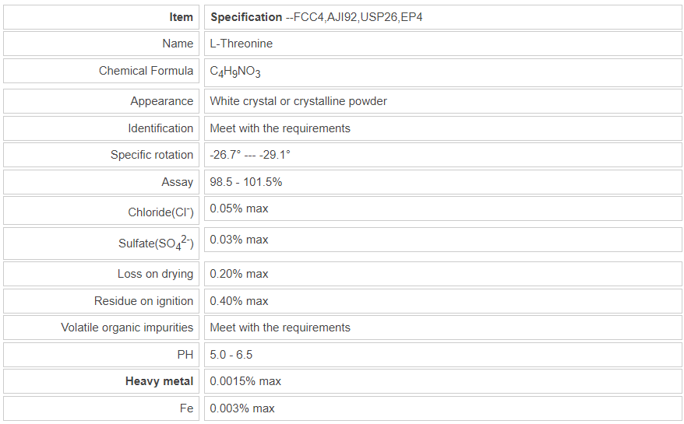Viewport: 684px width, 424px height.
Task: Select the Fe value 0.003% max
Action: tap(242, 408)
